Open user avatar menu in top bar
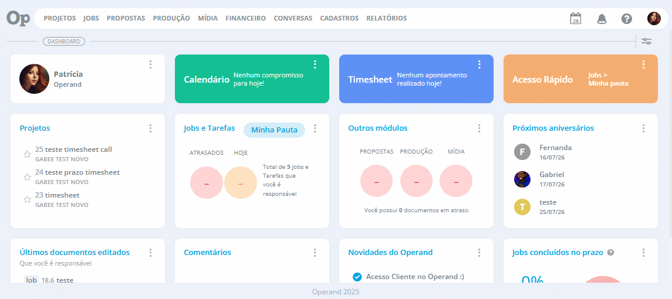This screenshot has width=672, height=299. [x=654, y=18]
